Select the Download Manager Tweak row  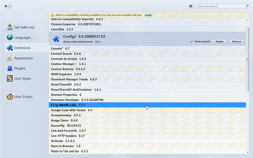coord(147,79)
